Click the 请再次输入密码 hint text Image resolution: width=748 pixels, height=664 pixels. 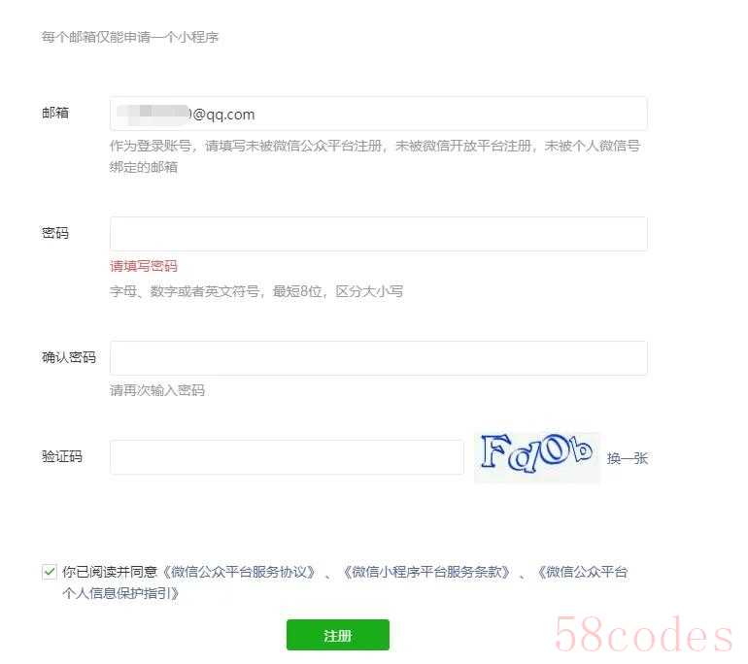(157, 390)
